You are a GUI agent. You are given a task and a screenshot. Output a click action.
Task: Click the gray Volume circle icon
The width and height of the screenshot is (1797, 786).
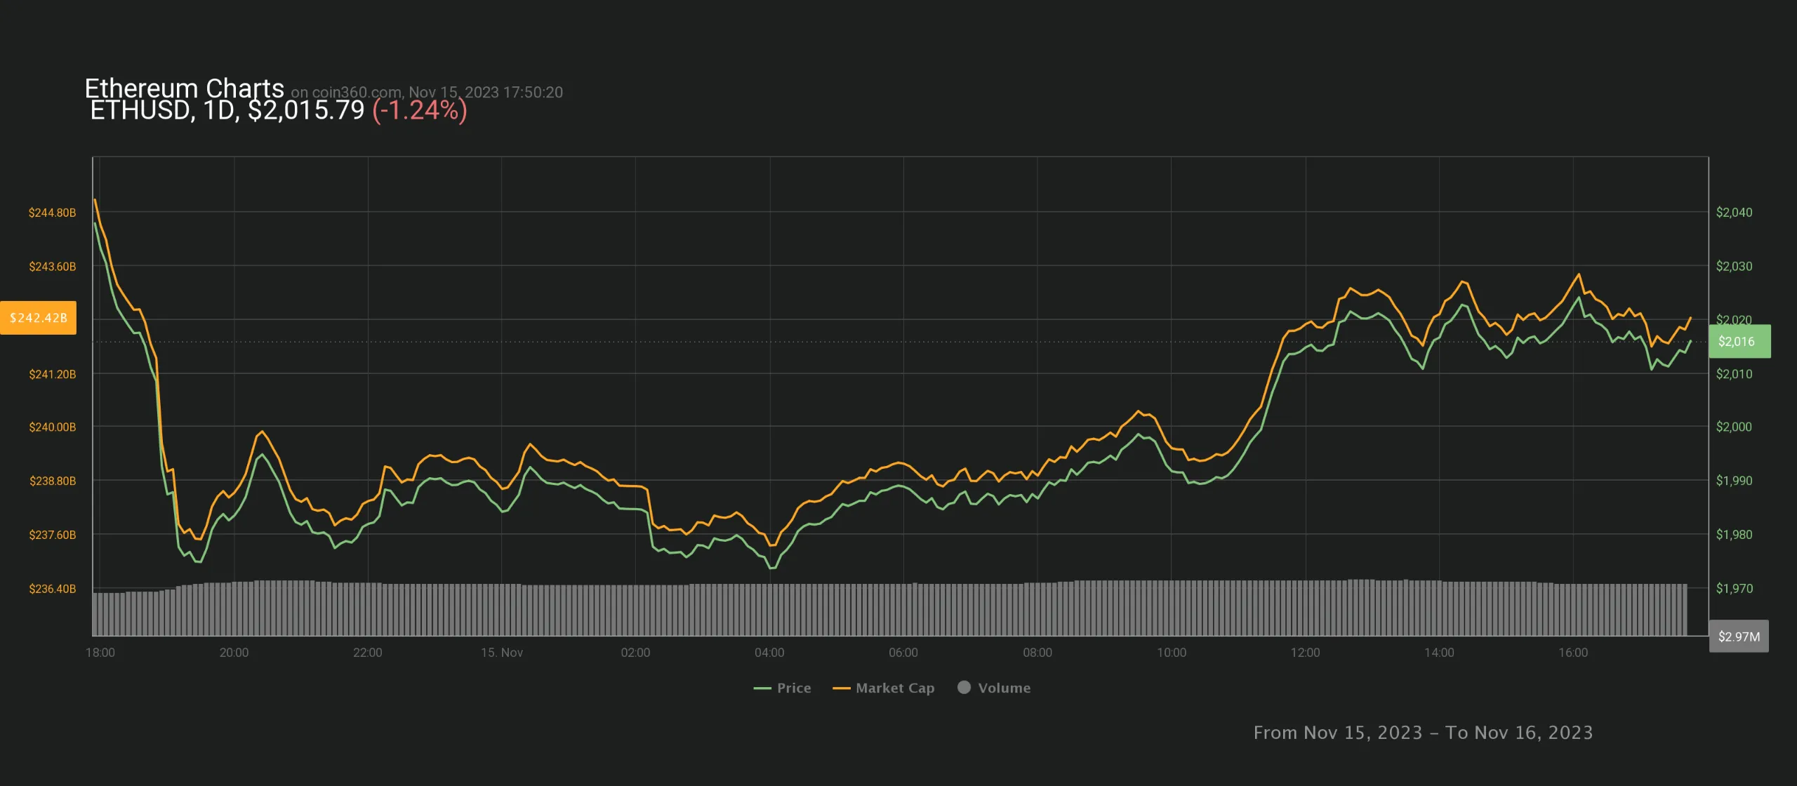pos(964,688)
